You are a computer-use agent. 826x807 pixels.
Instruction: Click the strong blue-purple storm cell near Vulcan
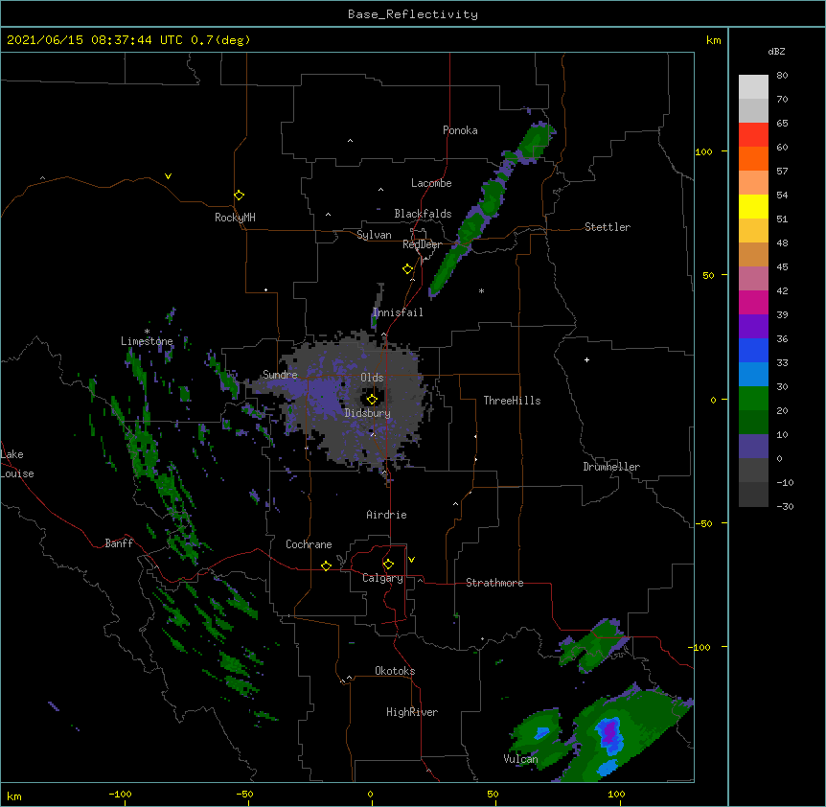(609, 733)
